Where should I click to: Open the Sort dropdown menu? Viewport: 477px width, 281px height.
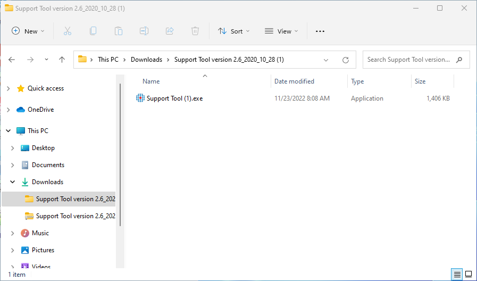[x=233, y=31]
